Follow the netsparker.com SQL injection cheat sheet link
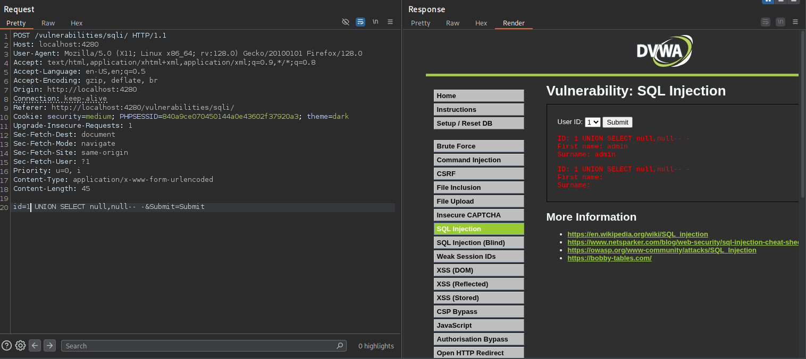The image size is (806, 359). coord(683,242)
